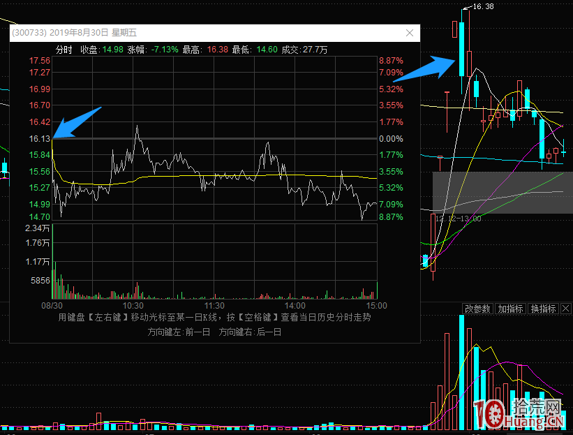Screen dimensions: 573x435
Task: Click the 加指标 button
Action: click(510, 309)
